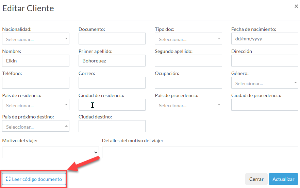Click the Leer código documento button
Image resolution: width=300 pixels, height=188 pixels.
click(34, 179)
